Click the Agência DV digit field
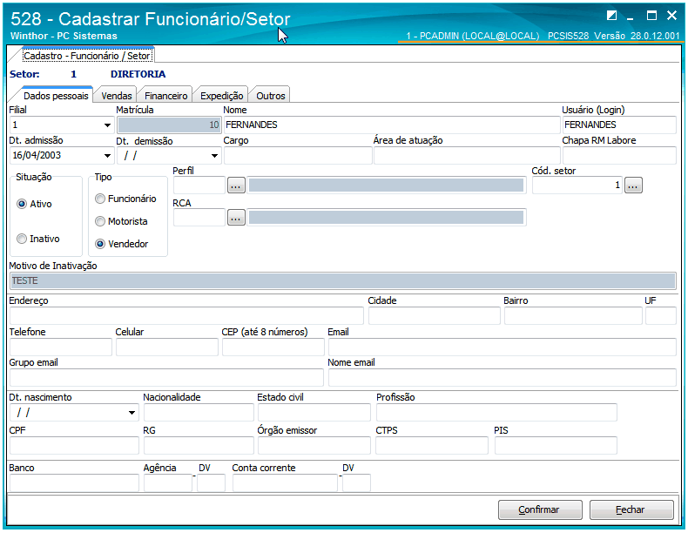This screenshot has height=533, width=688. 211,483
